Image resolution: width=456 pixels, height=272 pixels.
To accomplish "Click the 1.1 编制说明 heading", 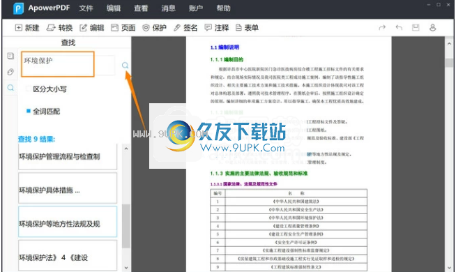I will coord(225,47).
